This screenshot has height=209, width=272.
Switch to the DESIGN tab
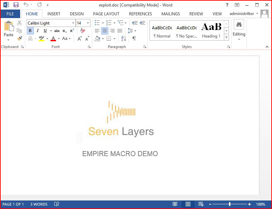click(x=77, y=14)
